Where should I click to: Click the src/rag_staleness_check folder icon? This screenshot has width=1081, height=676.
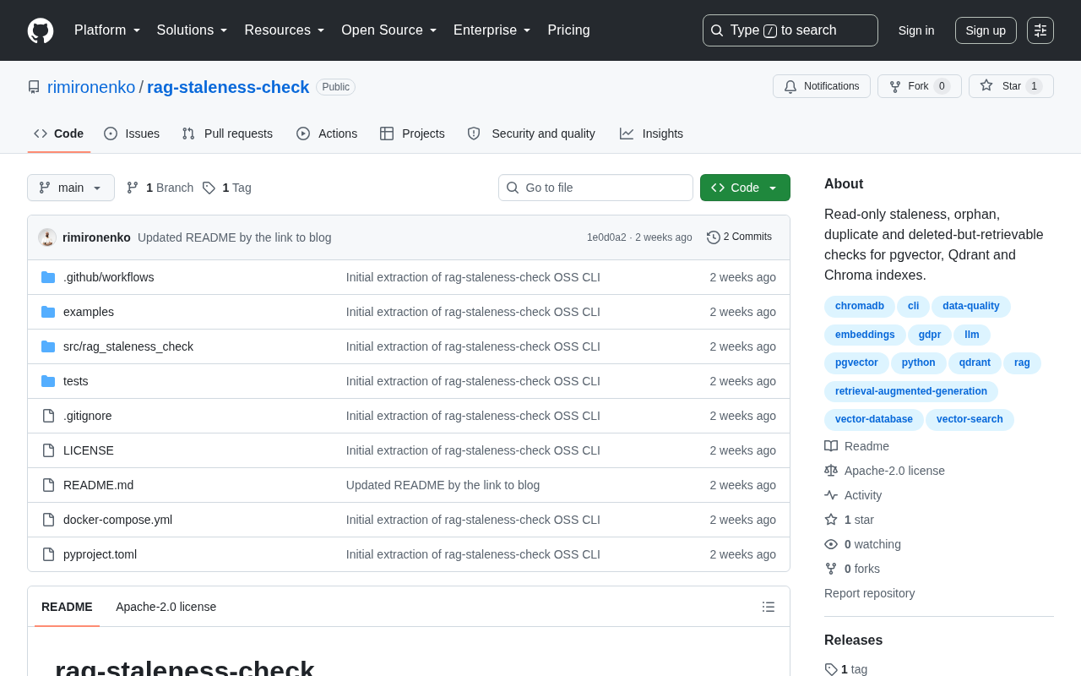(x=48, y=346)
